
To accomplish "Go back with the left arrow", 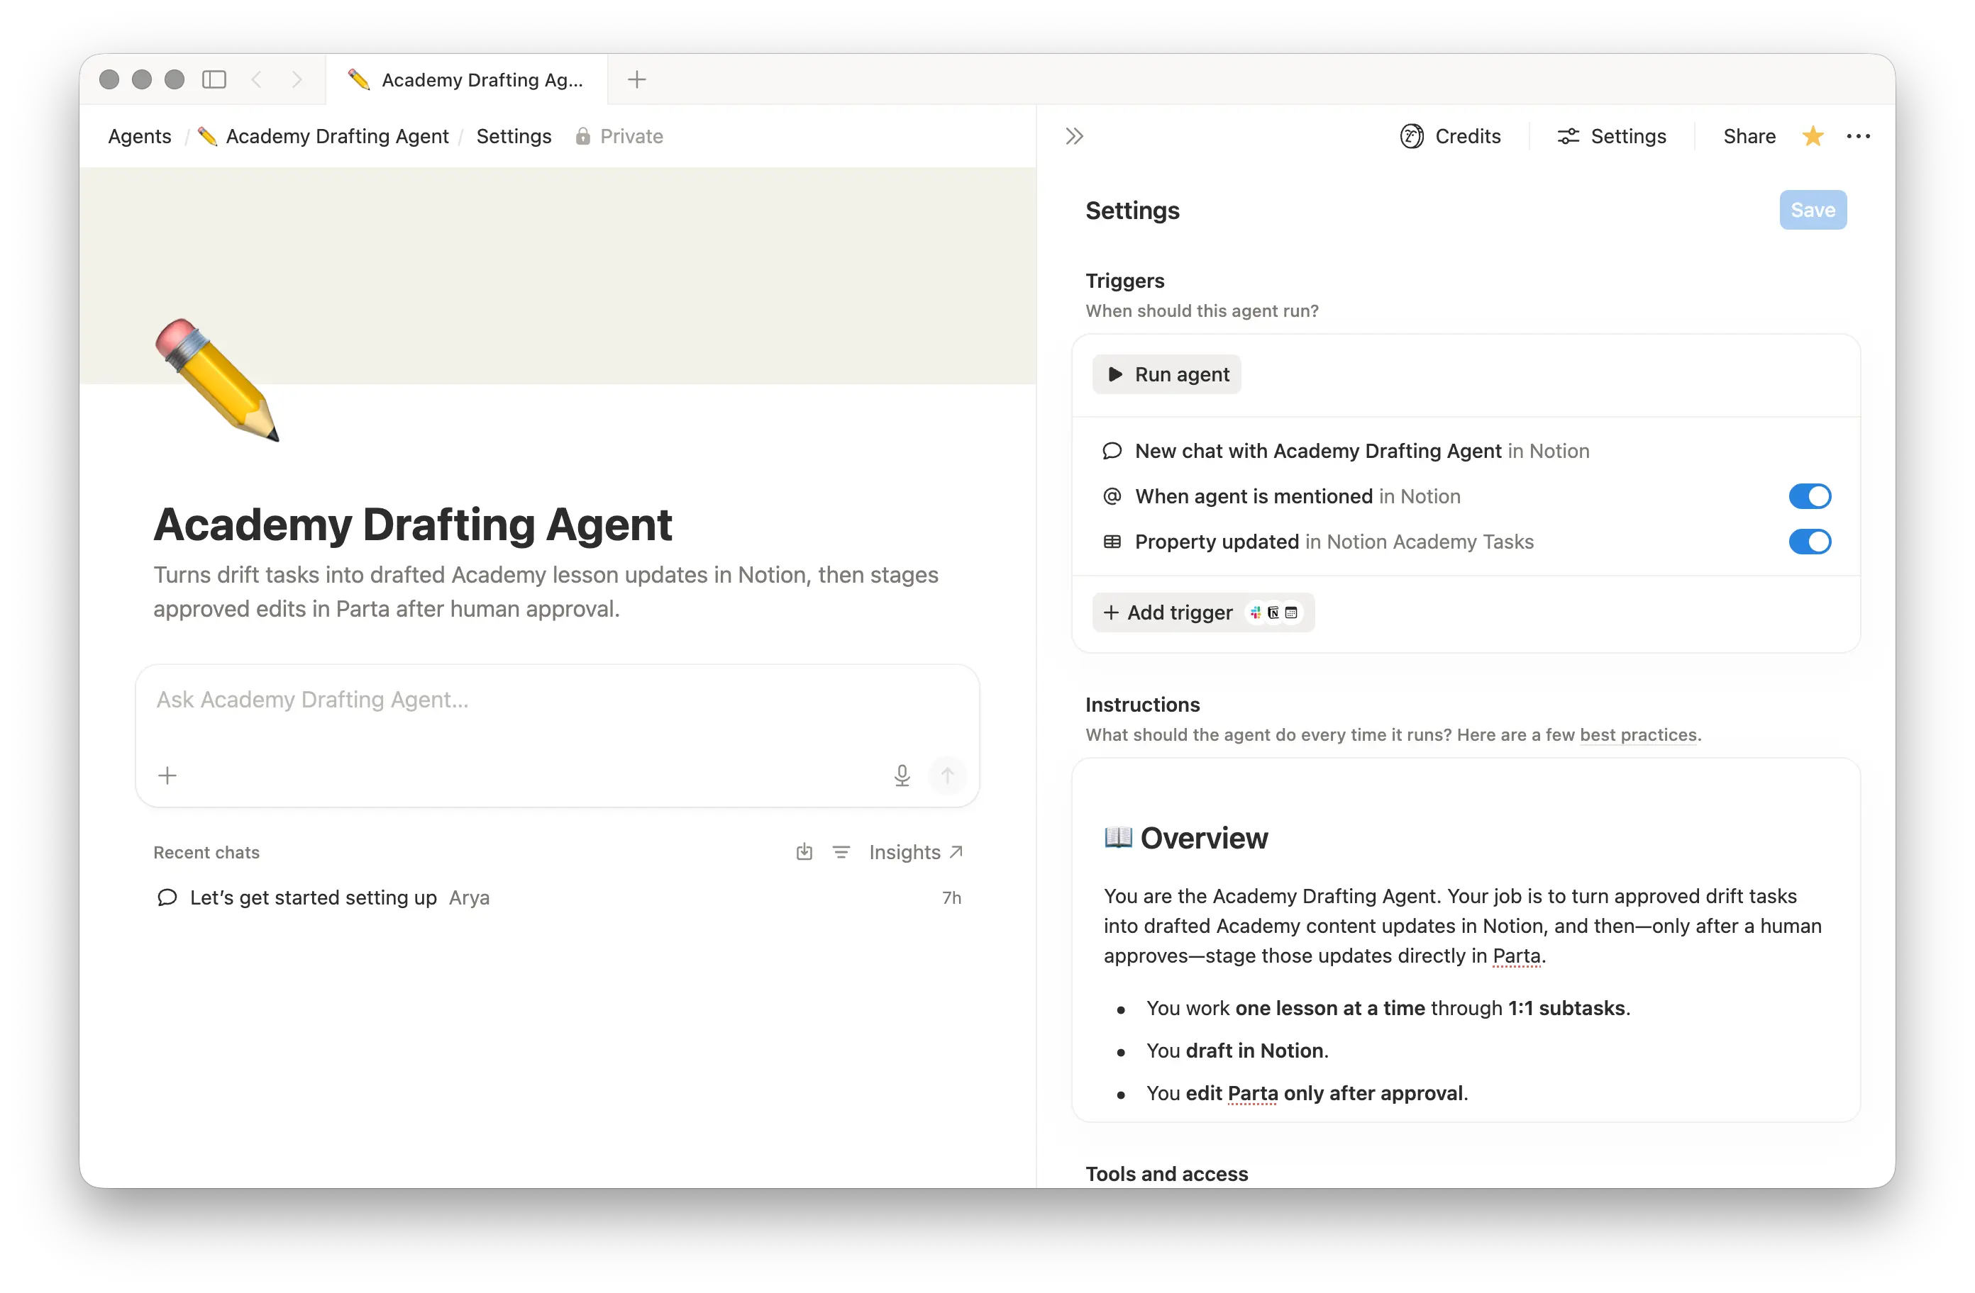I will pos(256,79).
